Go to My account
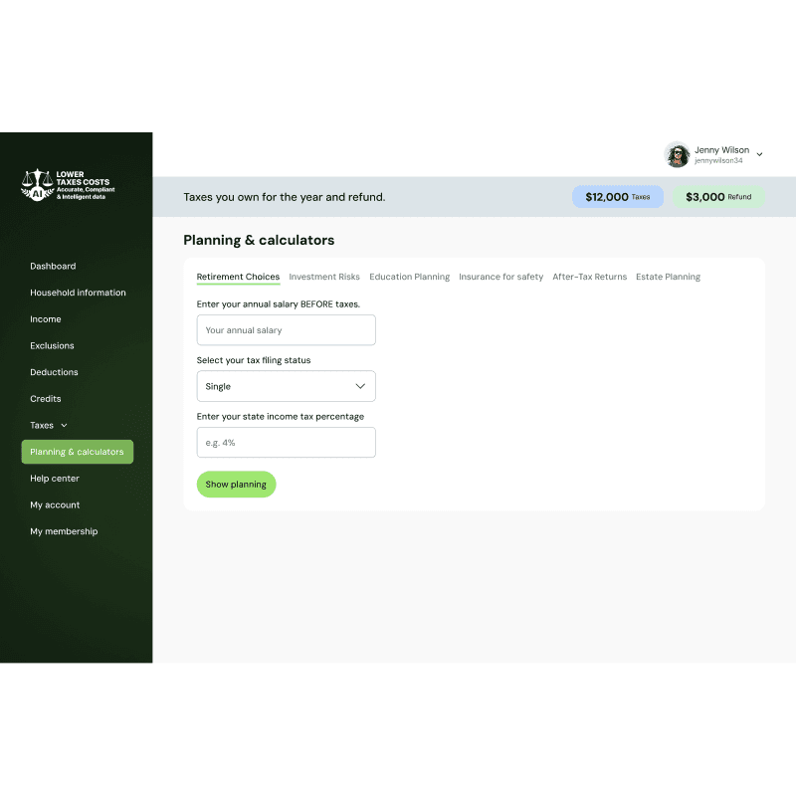 pyautogui.click(x=55, y=505)
